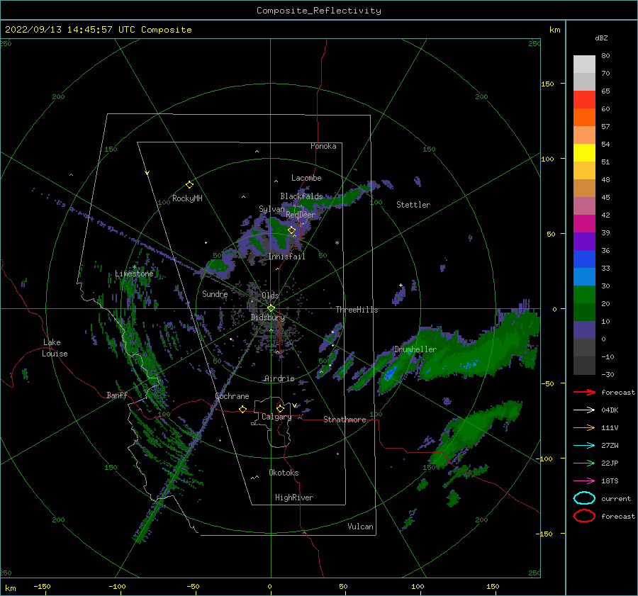The width and height of the screenshot is (638, 596).
Task: Click the Didsbury city label
Action: (268, 317)
